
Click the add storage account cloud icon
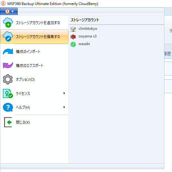8,23
